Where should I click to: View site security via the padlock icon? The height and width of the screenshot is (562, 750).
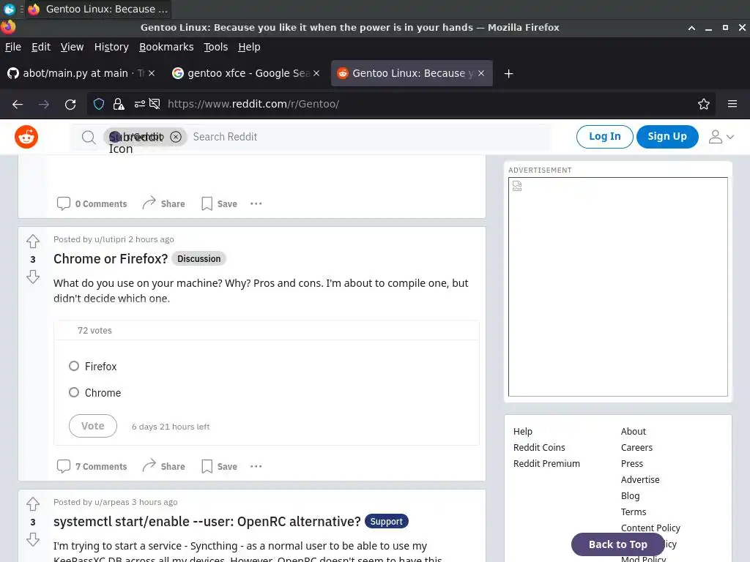[x=119, y=104]
